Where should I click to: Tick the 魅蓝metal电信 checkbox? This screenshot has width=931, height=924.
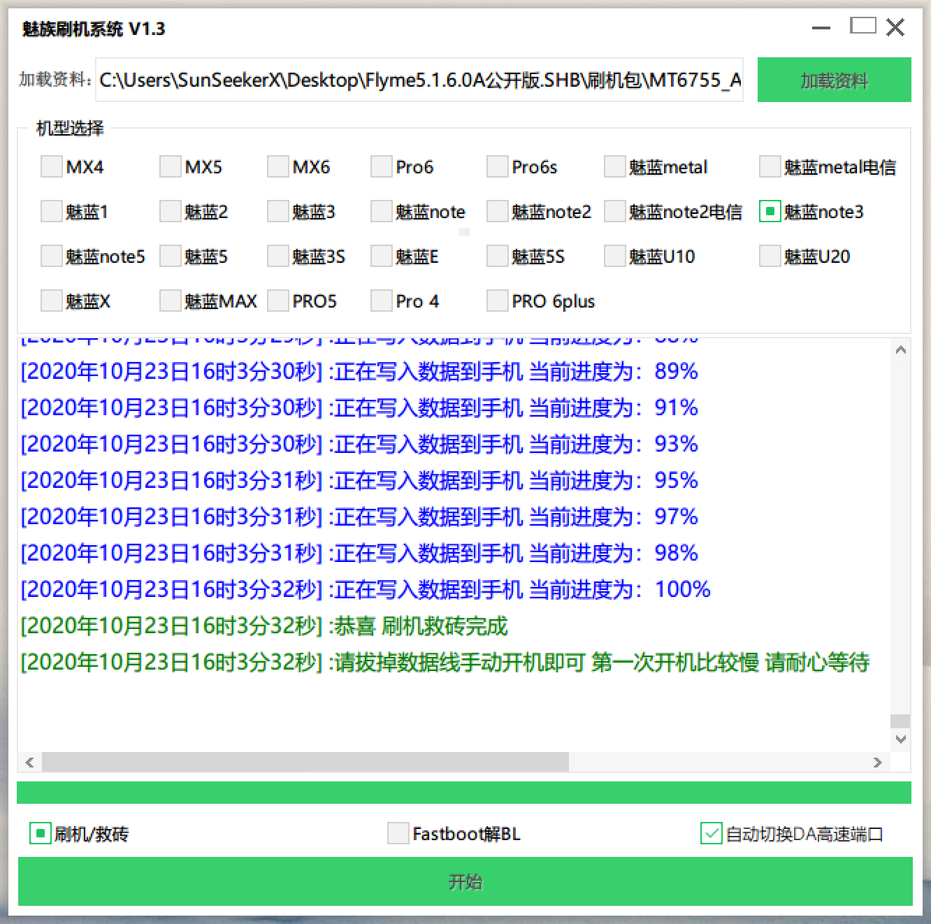770,167
